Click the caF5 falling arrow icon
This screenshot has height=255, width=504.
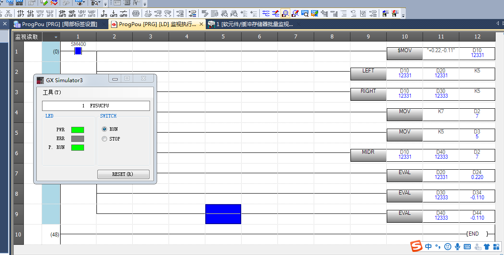[114, 13]
